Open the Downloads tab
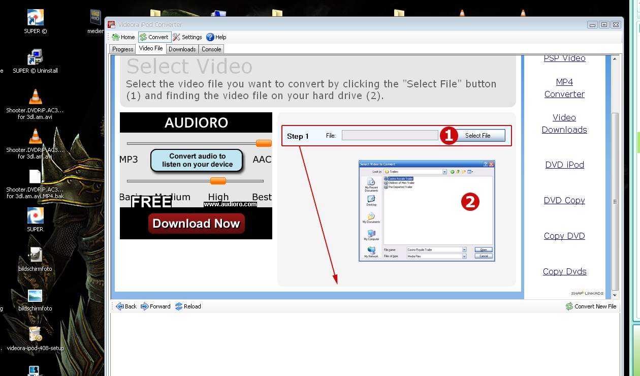Image resolution: width=640 pixels, height=376 pixels. (x=182, y=49)
